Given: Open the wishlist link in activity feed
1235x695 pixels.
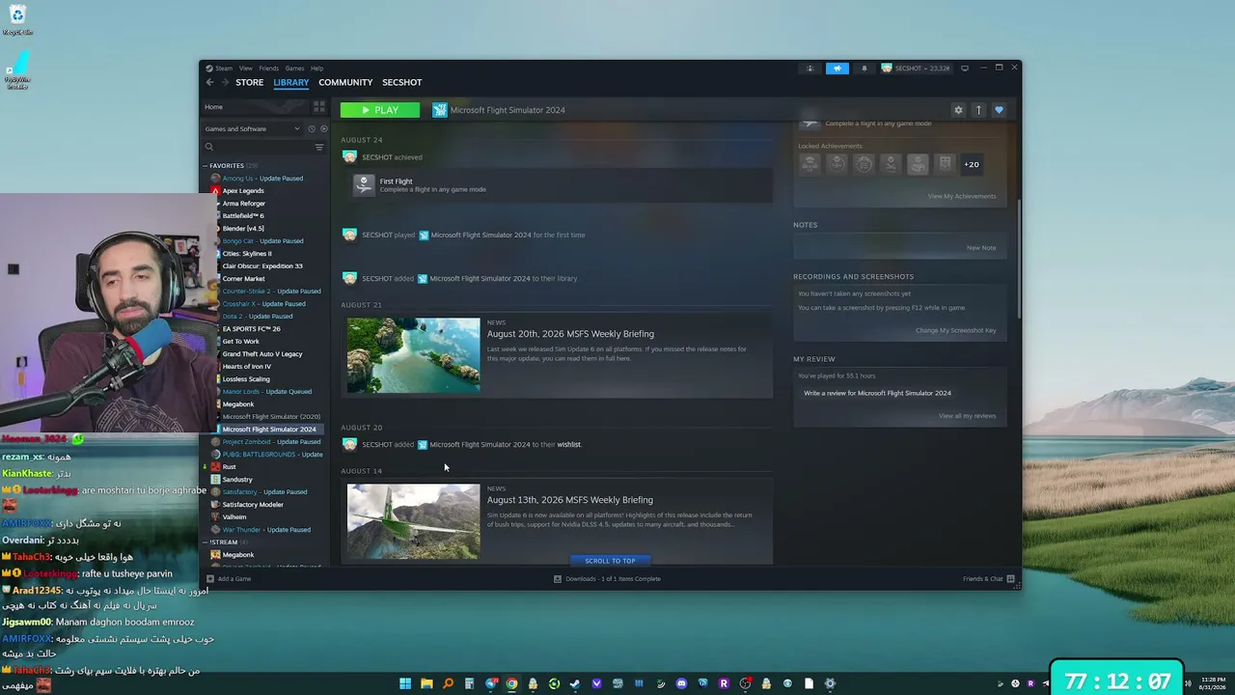Looking at the screenshot, I should tap(568, 445).
